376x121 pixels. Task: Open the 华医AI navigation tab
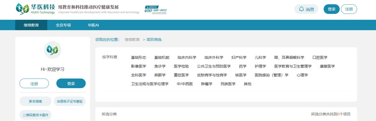coord(93,25)
